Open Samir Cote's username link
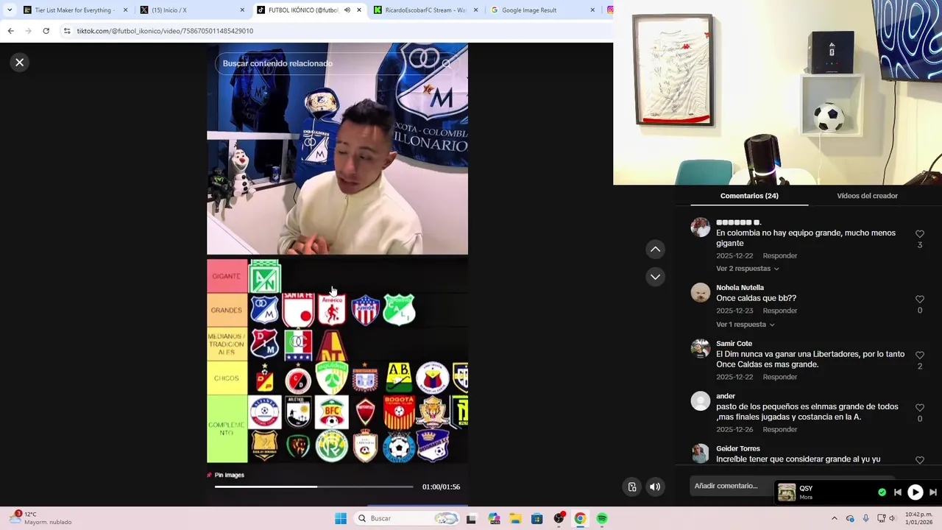 734,344
